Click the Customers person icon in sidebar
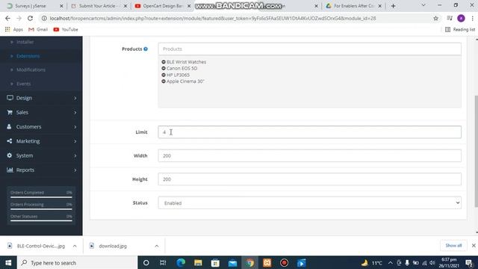The image size is (478, 269). [9, 126]
